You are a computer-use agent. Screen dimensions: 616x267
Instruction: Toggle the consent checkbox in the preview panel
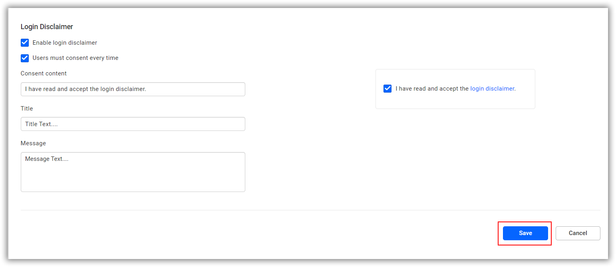[x=387, y=89]
